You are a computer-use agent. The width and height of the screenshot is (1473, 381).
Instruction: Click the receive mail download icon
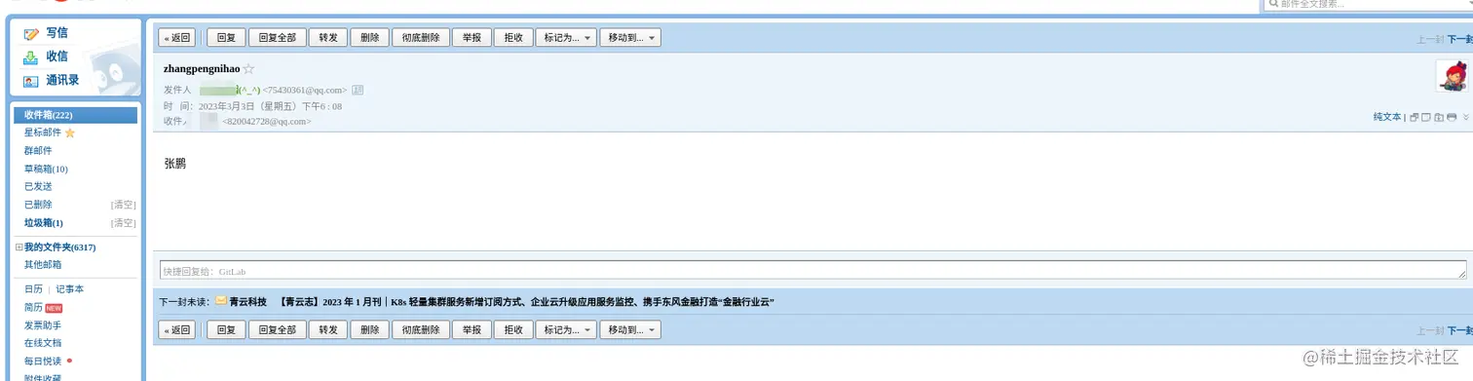pyautogui.click(x=31, y=57)
